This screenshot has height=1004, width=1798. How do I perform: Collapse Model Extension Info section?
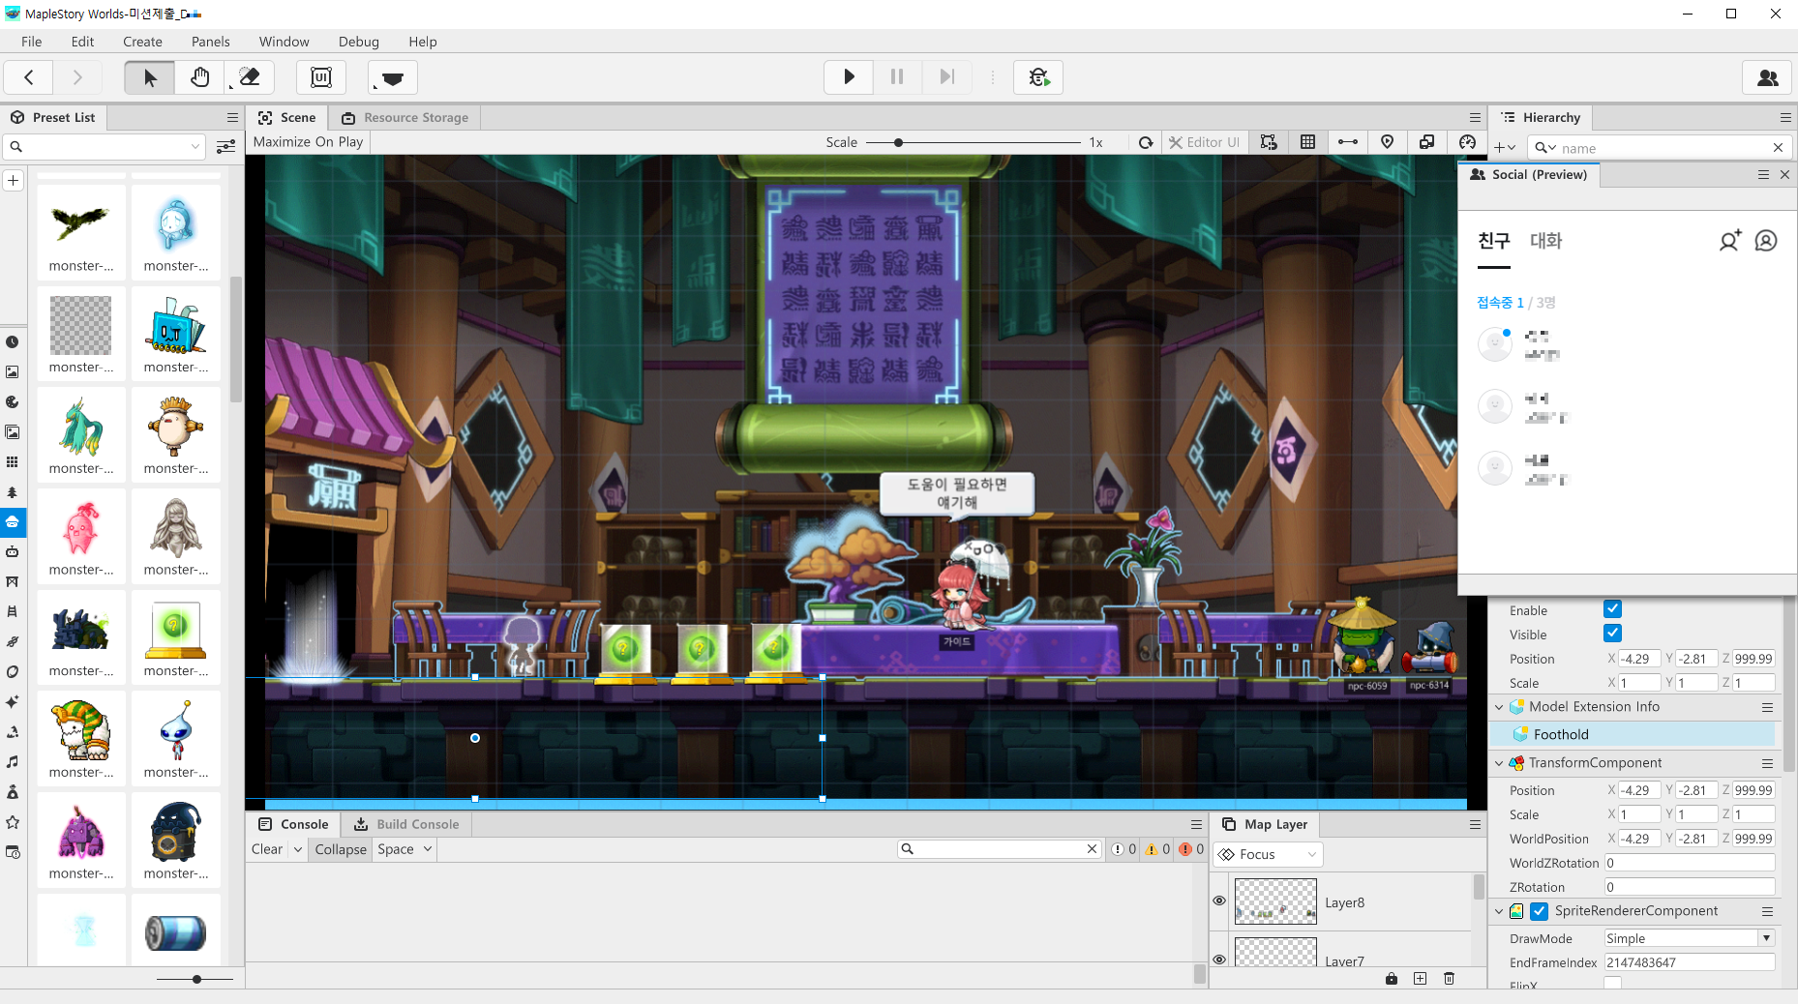[x=1499, y=707]
